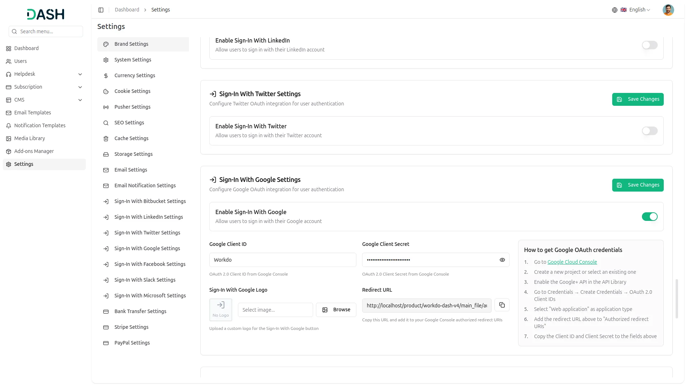This screenshot has height=386, width=687.
Task: Click the Helpdesk headset icon
Action: tap(9, 74)
